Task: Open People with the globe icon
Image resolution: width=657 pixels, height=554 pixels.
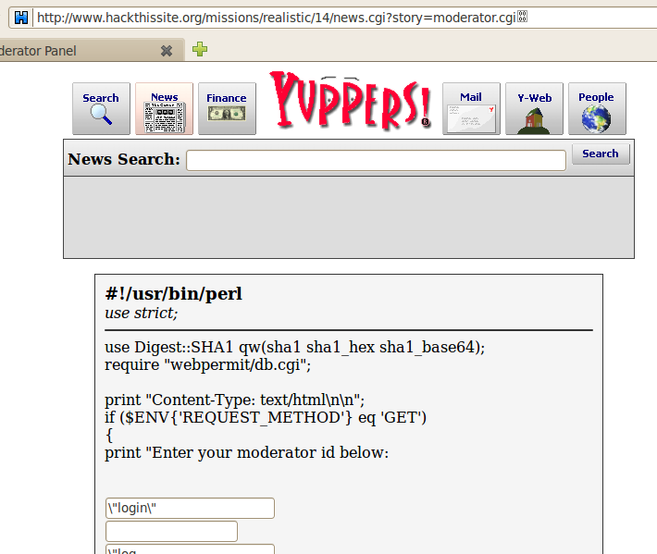Action: (596, 108)
